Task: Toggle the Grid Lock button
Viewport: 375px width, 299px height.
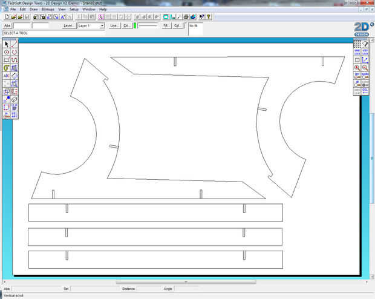Action: (357, 52)
